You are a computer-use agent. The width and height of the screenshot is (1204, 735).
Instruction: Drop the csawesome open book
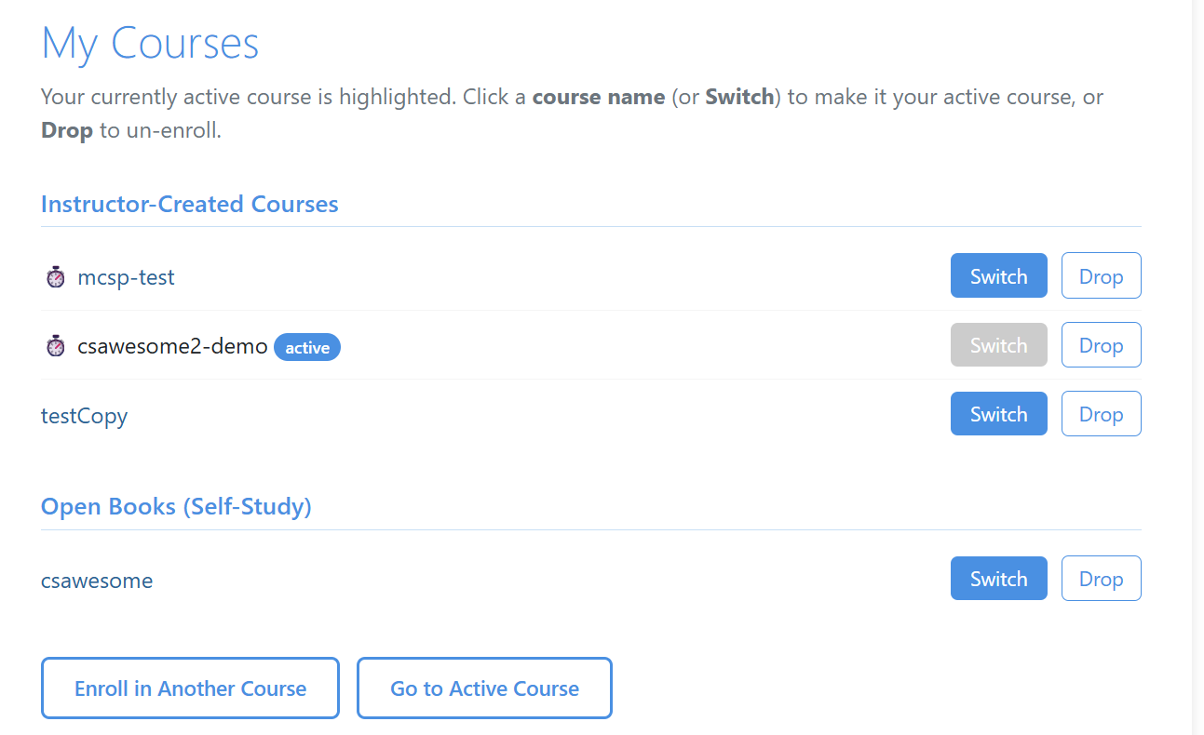point(1101,579)
